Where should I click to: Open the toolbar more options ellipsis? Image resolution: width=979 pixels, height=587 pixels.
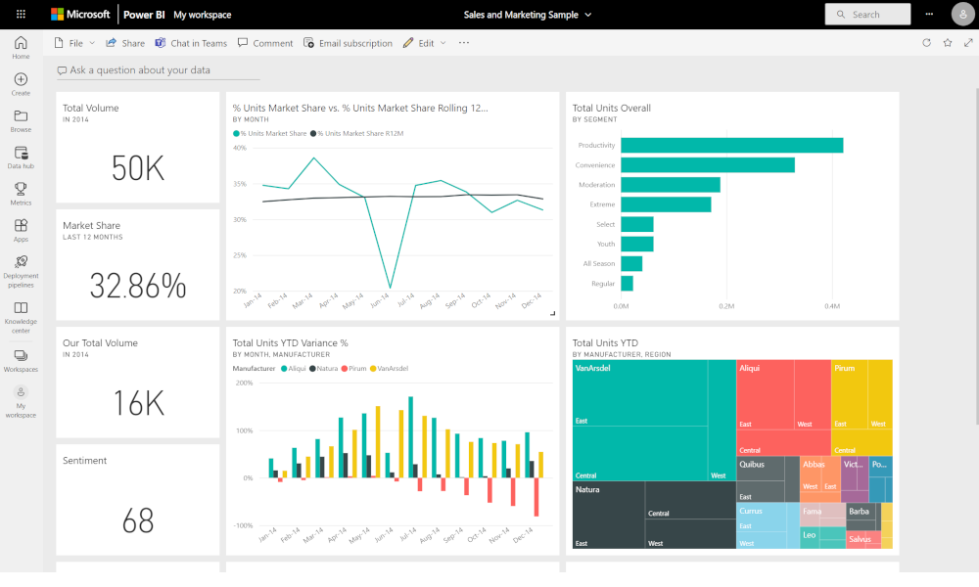464,43
